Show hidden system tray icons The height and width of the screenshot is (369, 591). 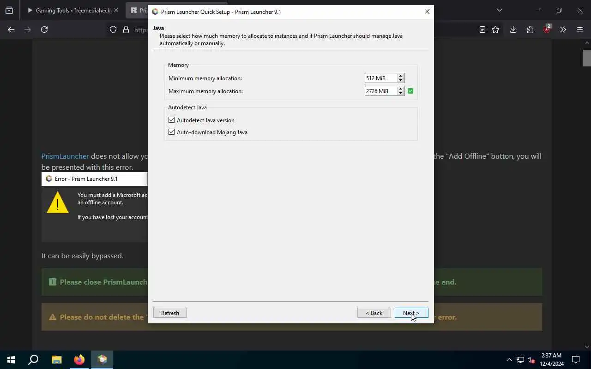[x=509, y=360]
